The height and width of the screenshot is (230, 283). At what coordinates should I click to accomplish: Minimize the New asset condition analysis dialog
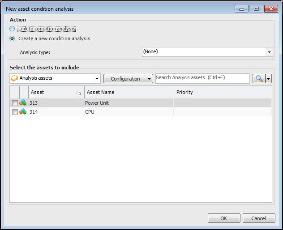click(241, 9)
